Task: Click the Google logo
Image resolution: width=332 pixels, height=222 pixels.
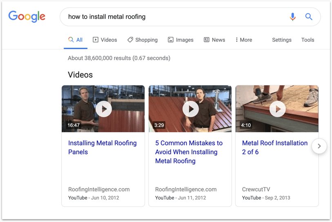Action: 27,17
